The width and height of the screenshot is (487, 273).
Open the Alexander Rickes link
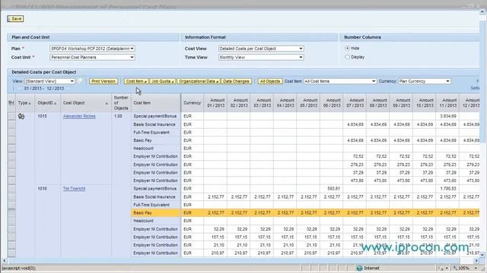tap(79, 116)
